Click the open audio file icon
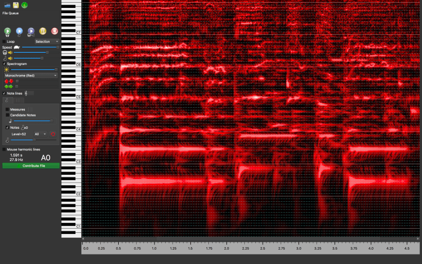This screenshot has height=264, width=422. click(x=7, y=5)
